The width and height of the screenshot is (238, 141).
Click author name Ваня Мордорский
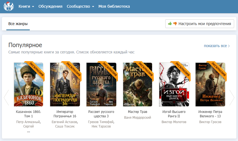tap(137, 117)
